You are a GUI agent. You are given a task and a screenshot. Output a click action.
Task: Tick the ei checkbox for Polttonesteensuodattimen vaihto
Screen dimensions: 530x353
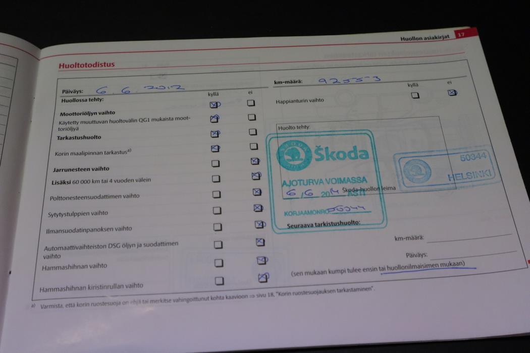tap(257, 192)
